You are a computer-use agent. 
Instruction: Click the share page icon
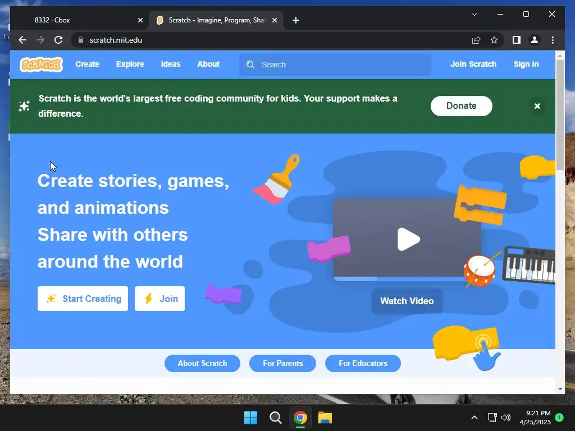(x=476, y=40)
